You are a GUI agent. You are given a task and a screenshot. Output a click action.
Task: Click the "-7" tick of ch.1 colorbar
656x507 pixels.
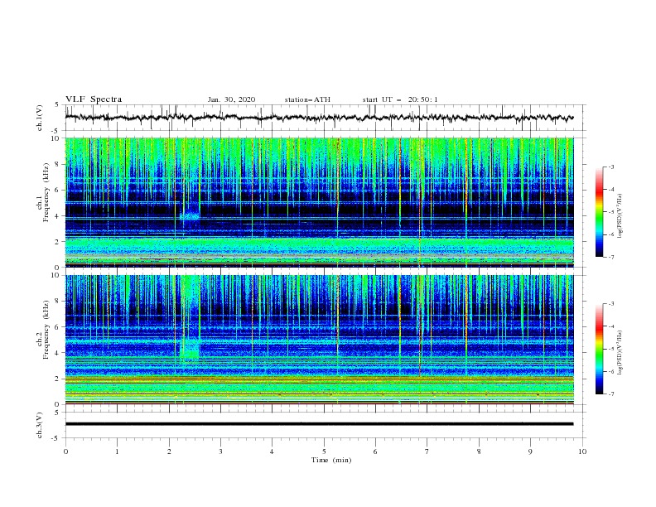[x=611, y=257]
